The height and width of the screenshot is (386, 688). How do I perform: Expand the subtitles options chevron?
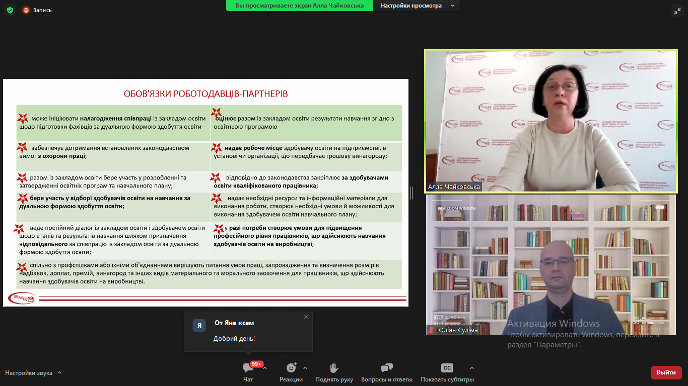tap(471, 367)
